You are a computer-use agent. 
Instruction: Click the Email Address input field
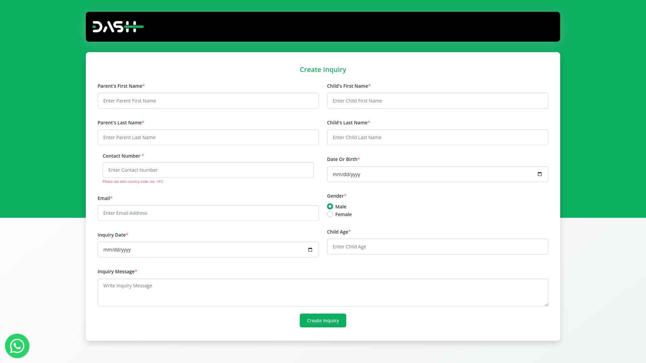click(208, 213)
